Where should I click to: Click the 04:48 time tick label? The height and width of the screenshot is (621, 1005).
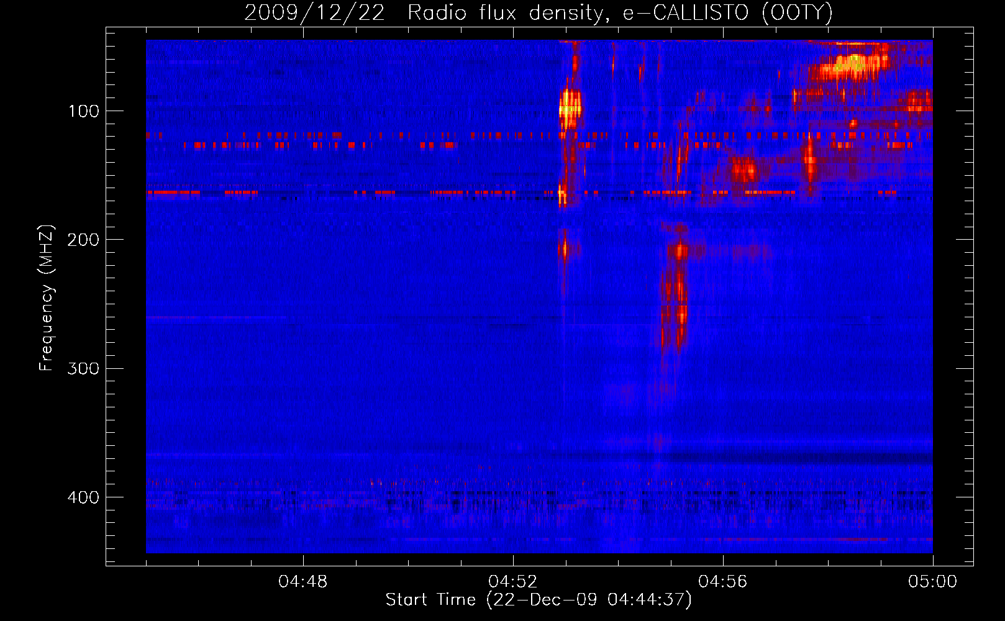click(x=303, y=582)
